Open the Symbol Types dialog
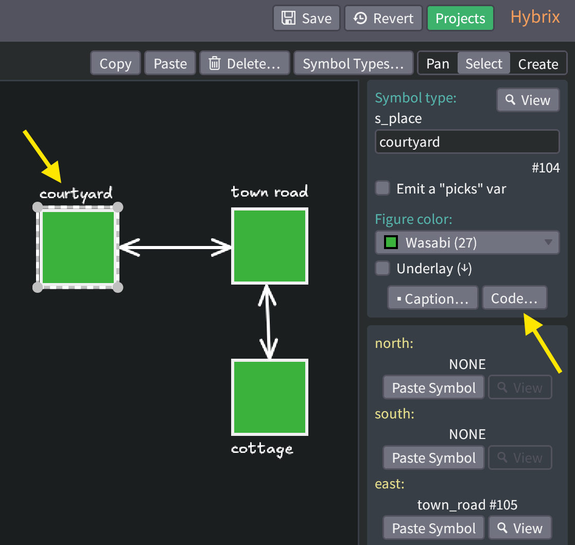Image resolution: width=575 pixels, height=545 pixels. [353, 63]
